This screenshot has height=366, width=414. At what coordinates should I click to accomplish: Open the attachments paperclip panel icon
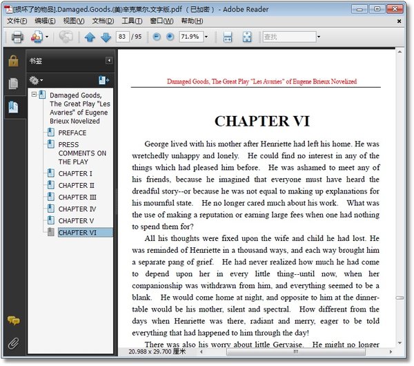(x=13, y=343)
